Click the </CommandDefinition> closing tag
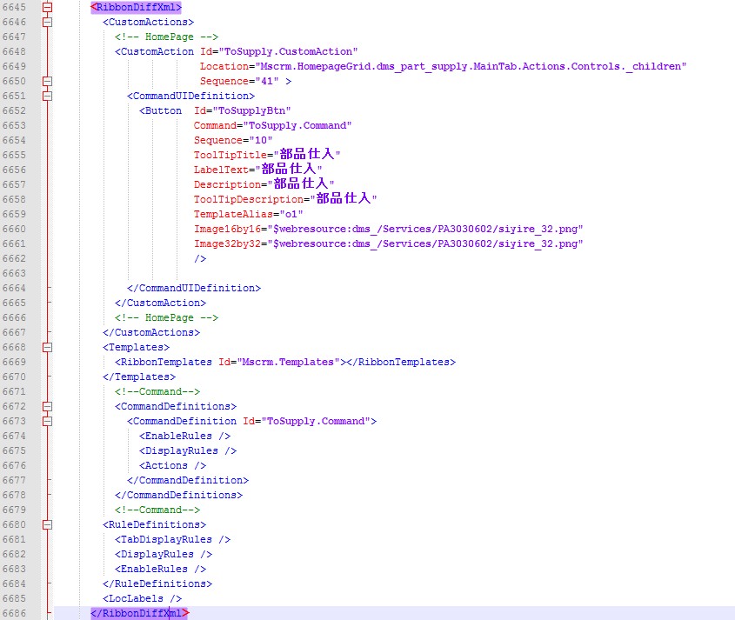The height and width of the screenshot is (620, 735). click(x=188, y=480)
